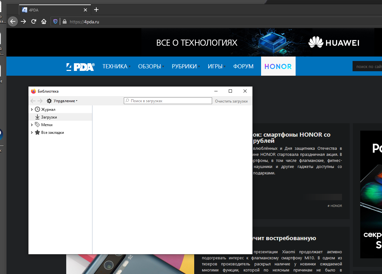The image size is (382, 274).
Task: Open the smartphone article thumbnail image
Action: click(x=130, y=264)
